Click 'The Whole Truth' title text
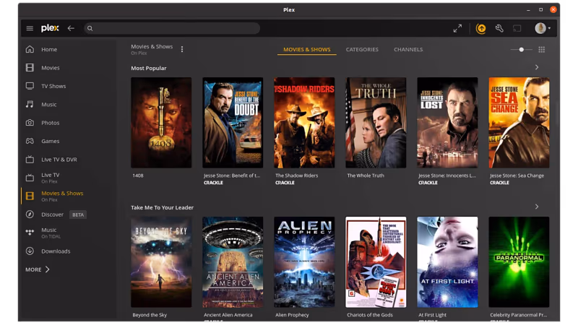This screenshot has width=578, height=325. (x=366, y=175)
